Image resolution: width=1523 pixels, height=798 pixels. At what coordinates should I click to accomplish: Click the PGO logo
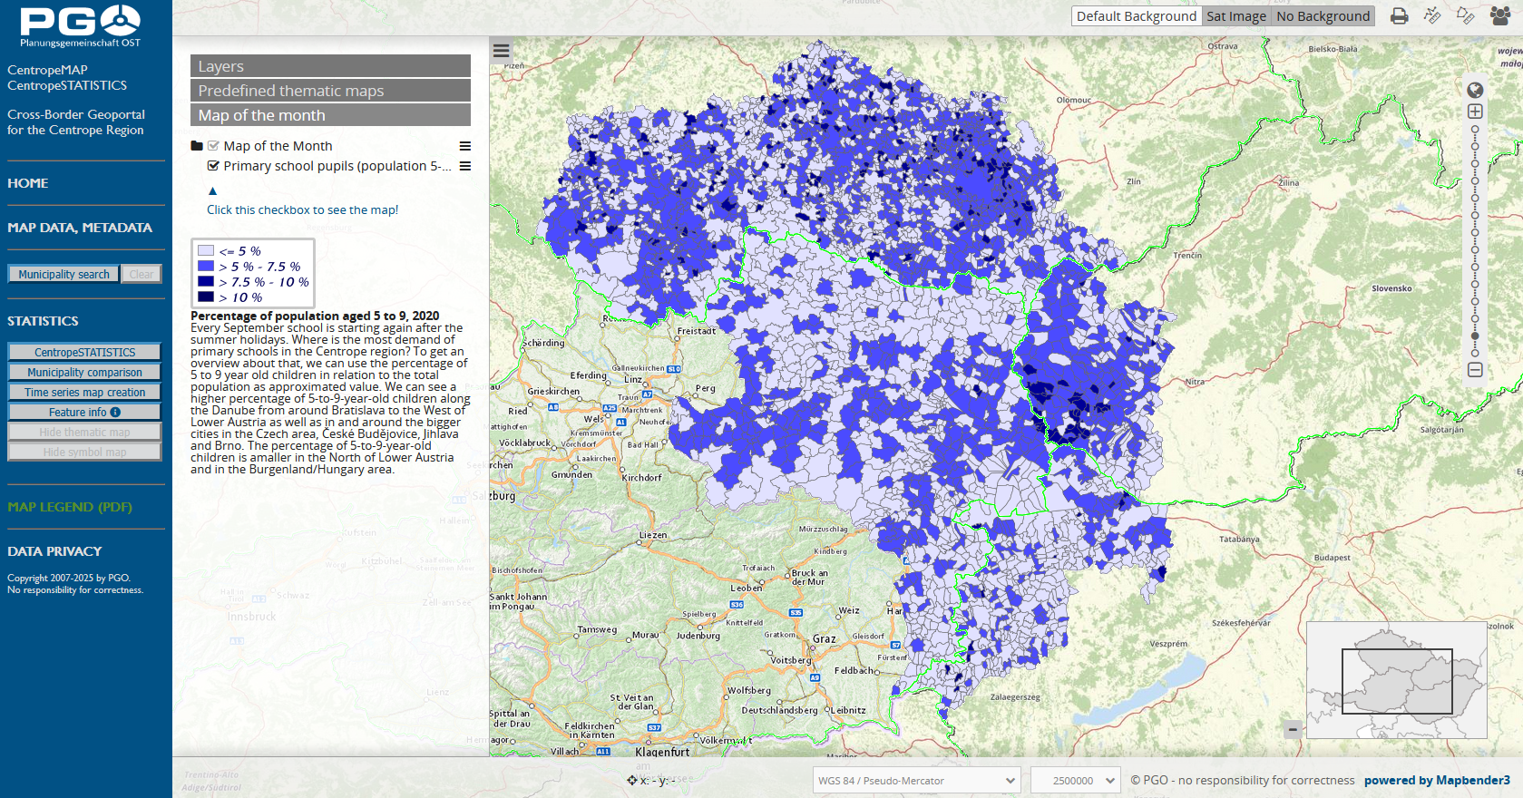point(80,25)
